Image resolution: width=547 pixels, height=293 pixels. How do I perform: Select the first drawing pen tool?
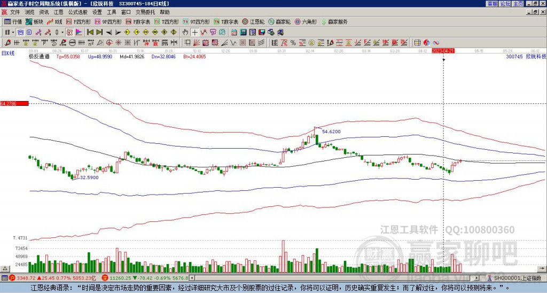7,43
